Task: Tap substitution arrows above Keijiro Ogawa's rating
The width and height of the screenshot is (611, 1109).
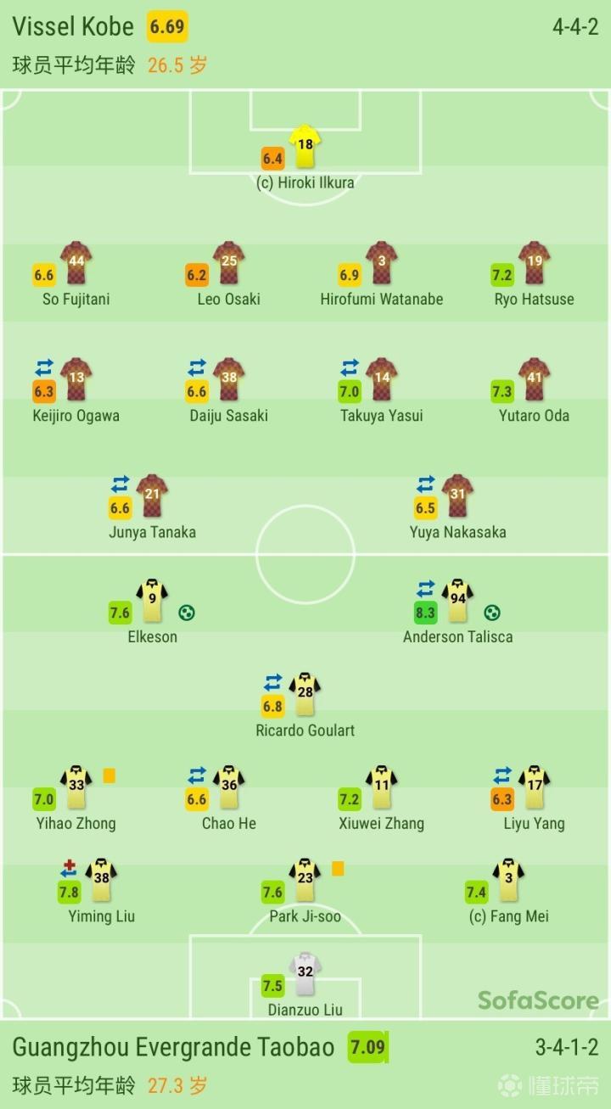Action: point(44,367)
